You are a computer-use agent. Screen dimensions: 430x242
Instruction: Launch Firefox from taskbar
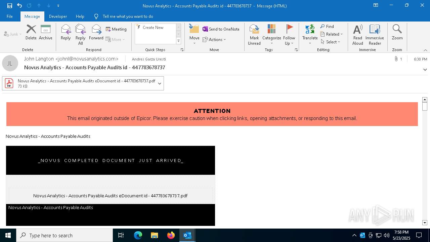(x=171, y=235)
